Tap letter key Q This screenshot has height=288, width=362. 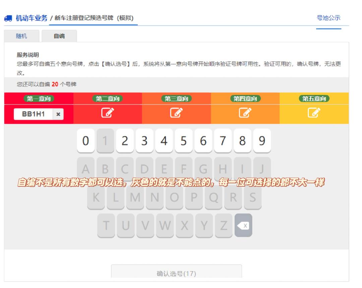[x=214, y=197]
